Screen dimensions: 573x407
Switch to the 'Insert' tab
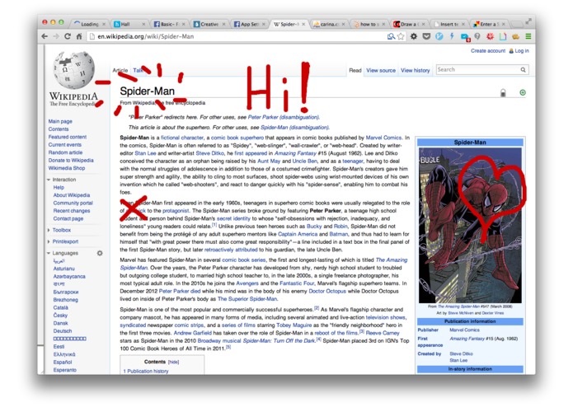[x=449, y=24]
